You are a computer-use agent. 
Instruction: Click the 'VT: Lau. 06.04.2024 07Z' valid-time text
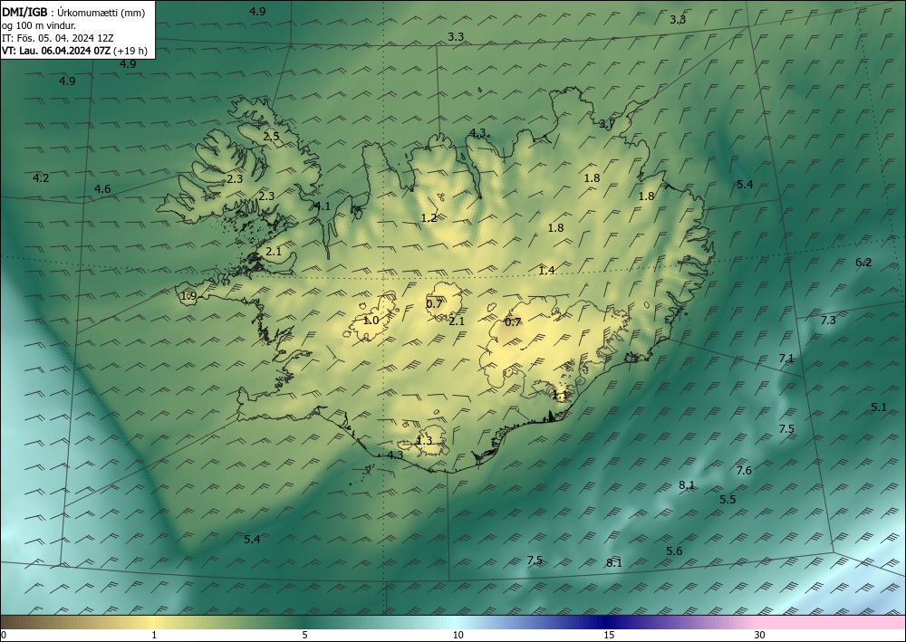coord(56,51)
